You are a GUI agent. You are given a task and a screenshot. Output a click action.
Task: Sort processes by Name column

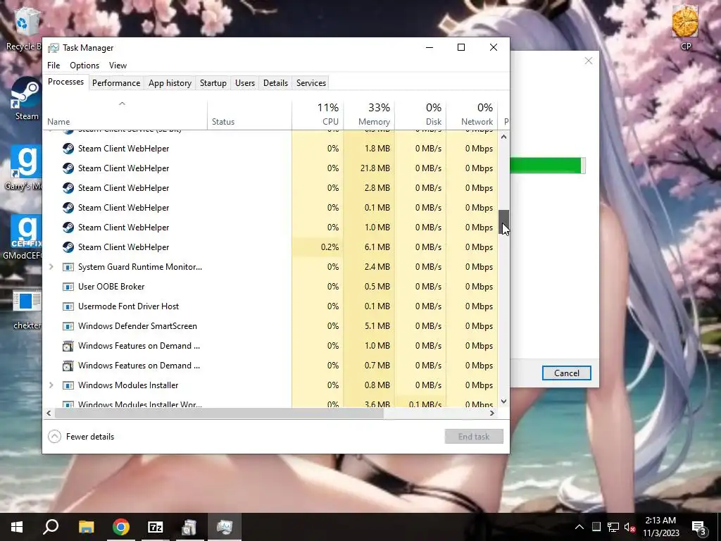pos(125,115)
